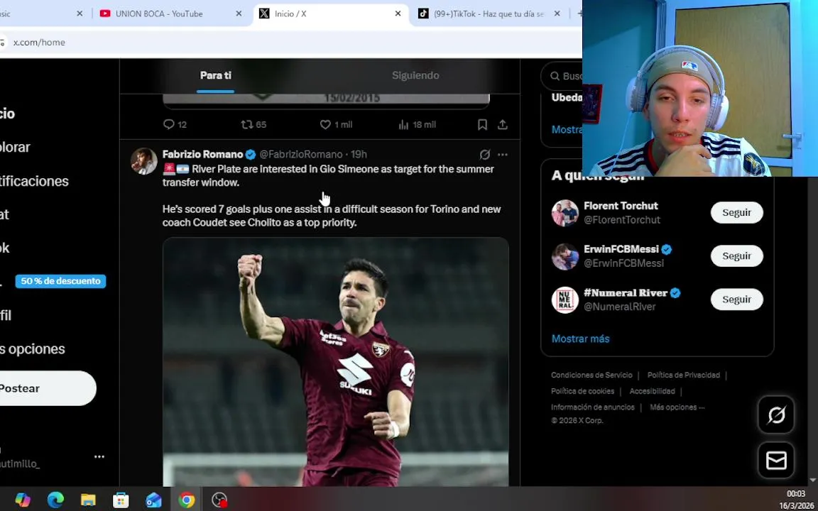
Task: Open ErwinFCBMessi's avatar picture
Action: point(565,256)
